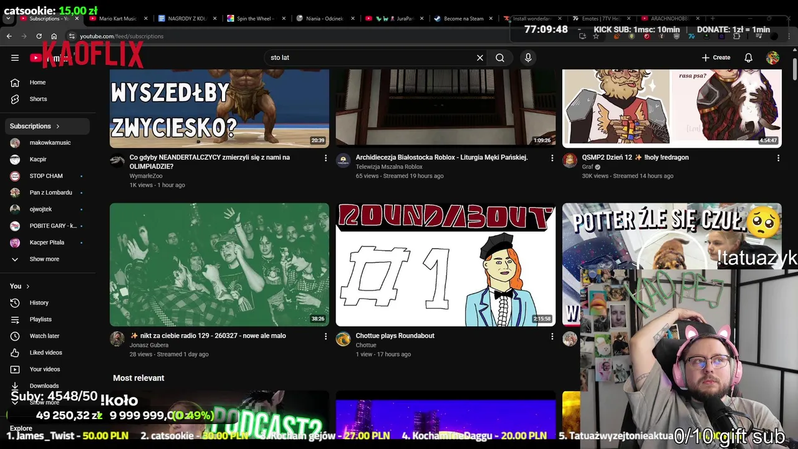Switch to Niania - Odcinek tab
798x449 pixels.
[324, 19]
